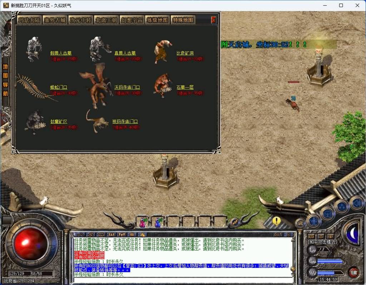
Task: Click the sound speaker round button
Action: pos(357,203)
